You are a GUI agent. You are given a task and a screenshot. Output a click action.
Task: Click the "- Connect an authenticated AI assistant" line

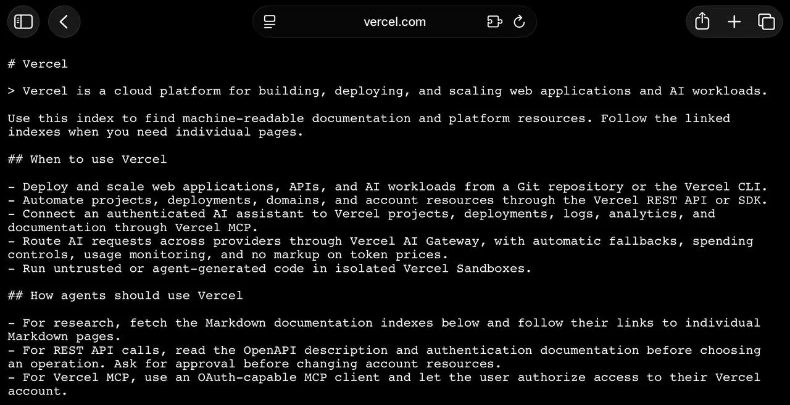(x=362, y=214)
